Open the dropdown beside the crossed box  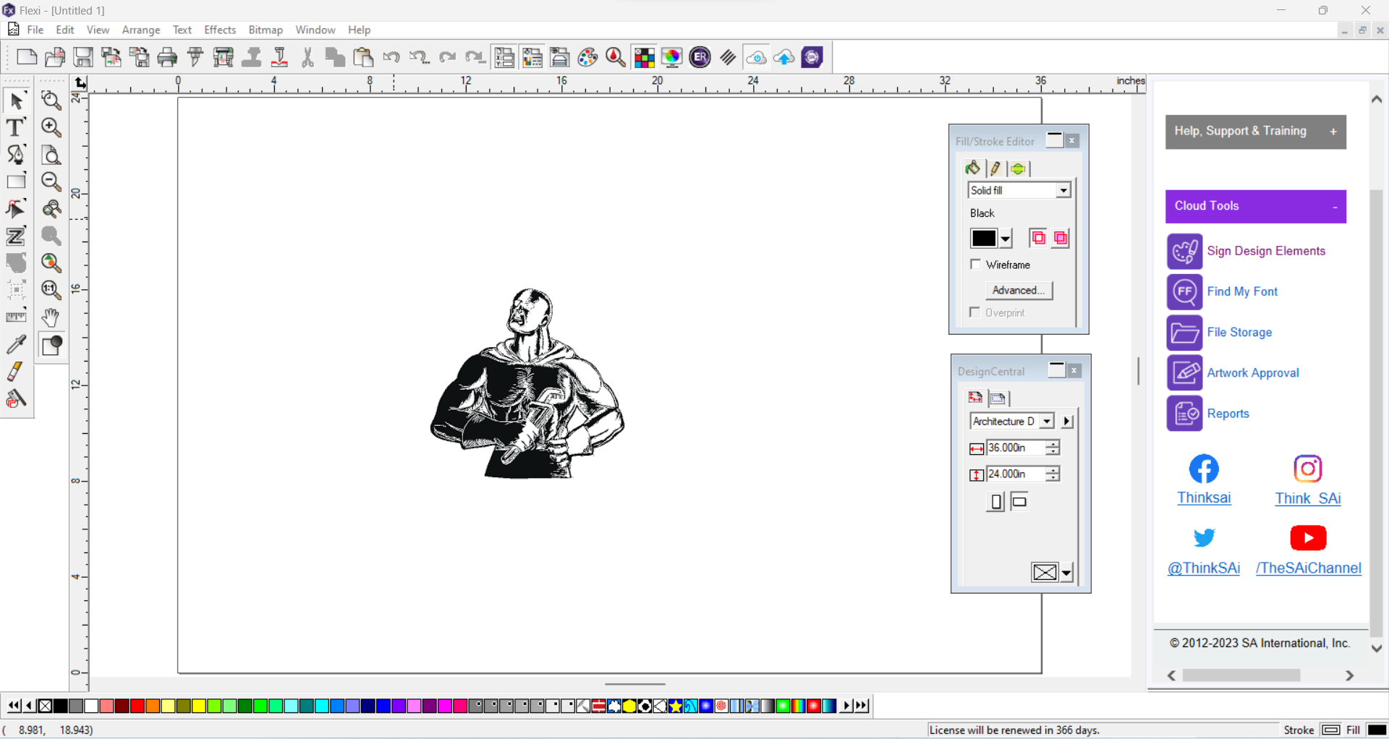coord(1066,573)
